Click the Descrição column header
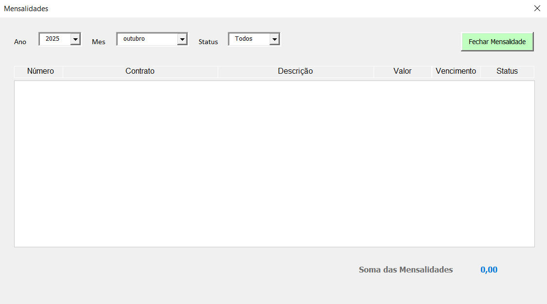 point(295,71)
